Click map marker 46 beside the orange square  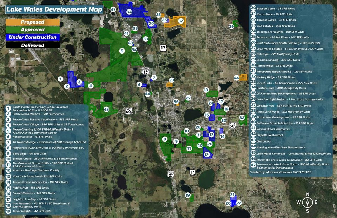236,78
